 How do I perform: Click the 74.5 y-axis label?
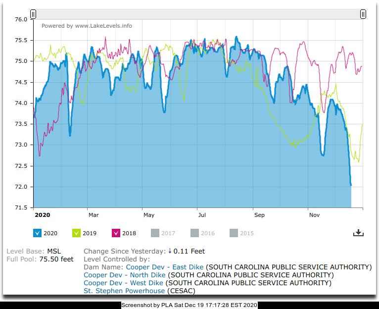pyautogui.click(x=21, y=82)
